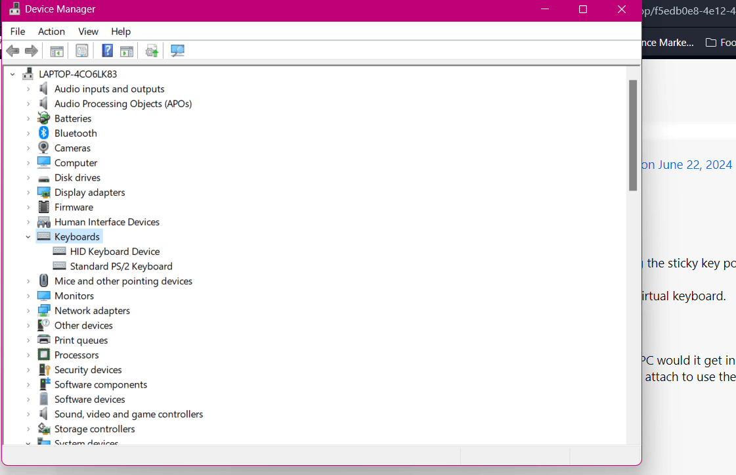Expand the Computer category chevron
The height and width of the screenshot is (475, 736).
(28, 163)
